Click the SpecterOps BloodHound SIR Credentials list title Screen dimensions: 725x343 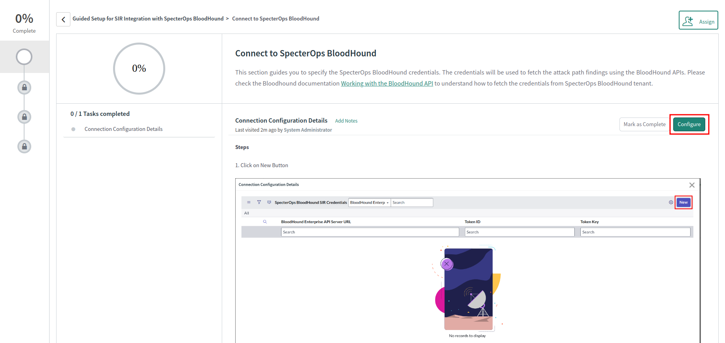click(311, 203)
